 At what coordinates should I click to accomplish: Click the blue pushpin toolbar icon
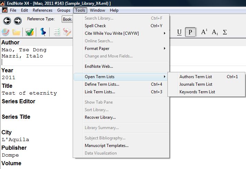point(43,32)
